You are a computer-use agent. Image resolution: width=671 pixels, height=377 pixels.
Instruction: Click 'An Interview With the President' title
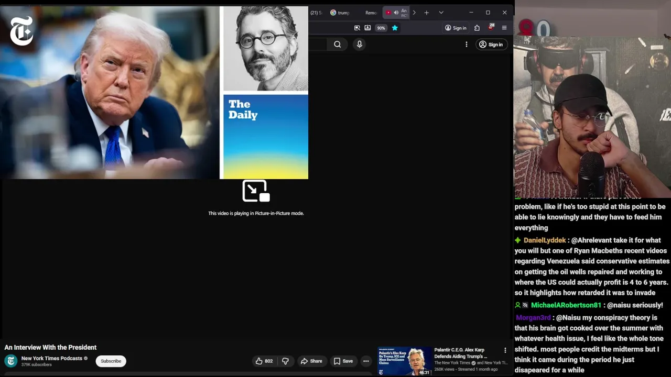(50, 347)
